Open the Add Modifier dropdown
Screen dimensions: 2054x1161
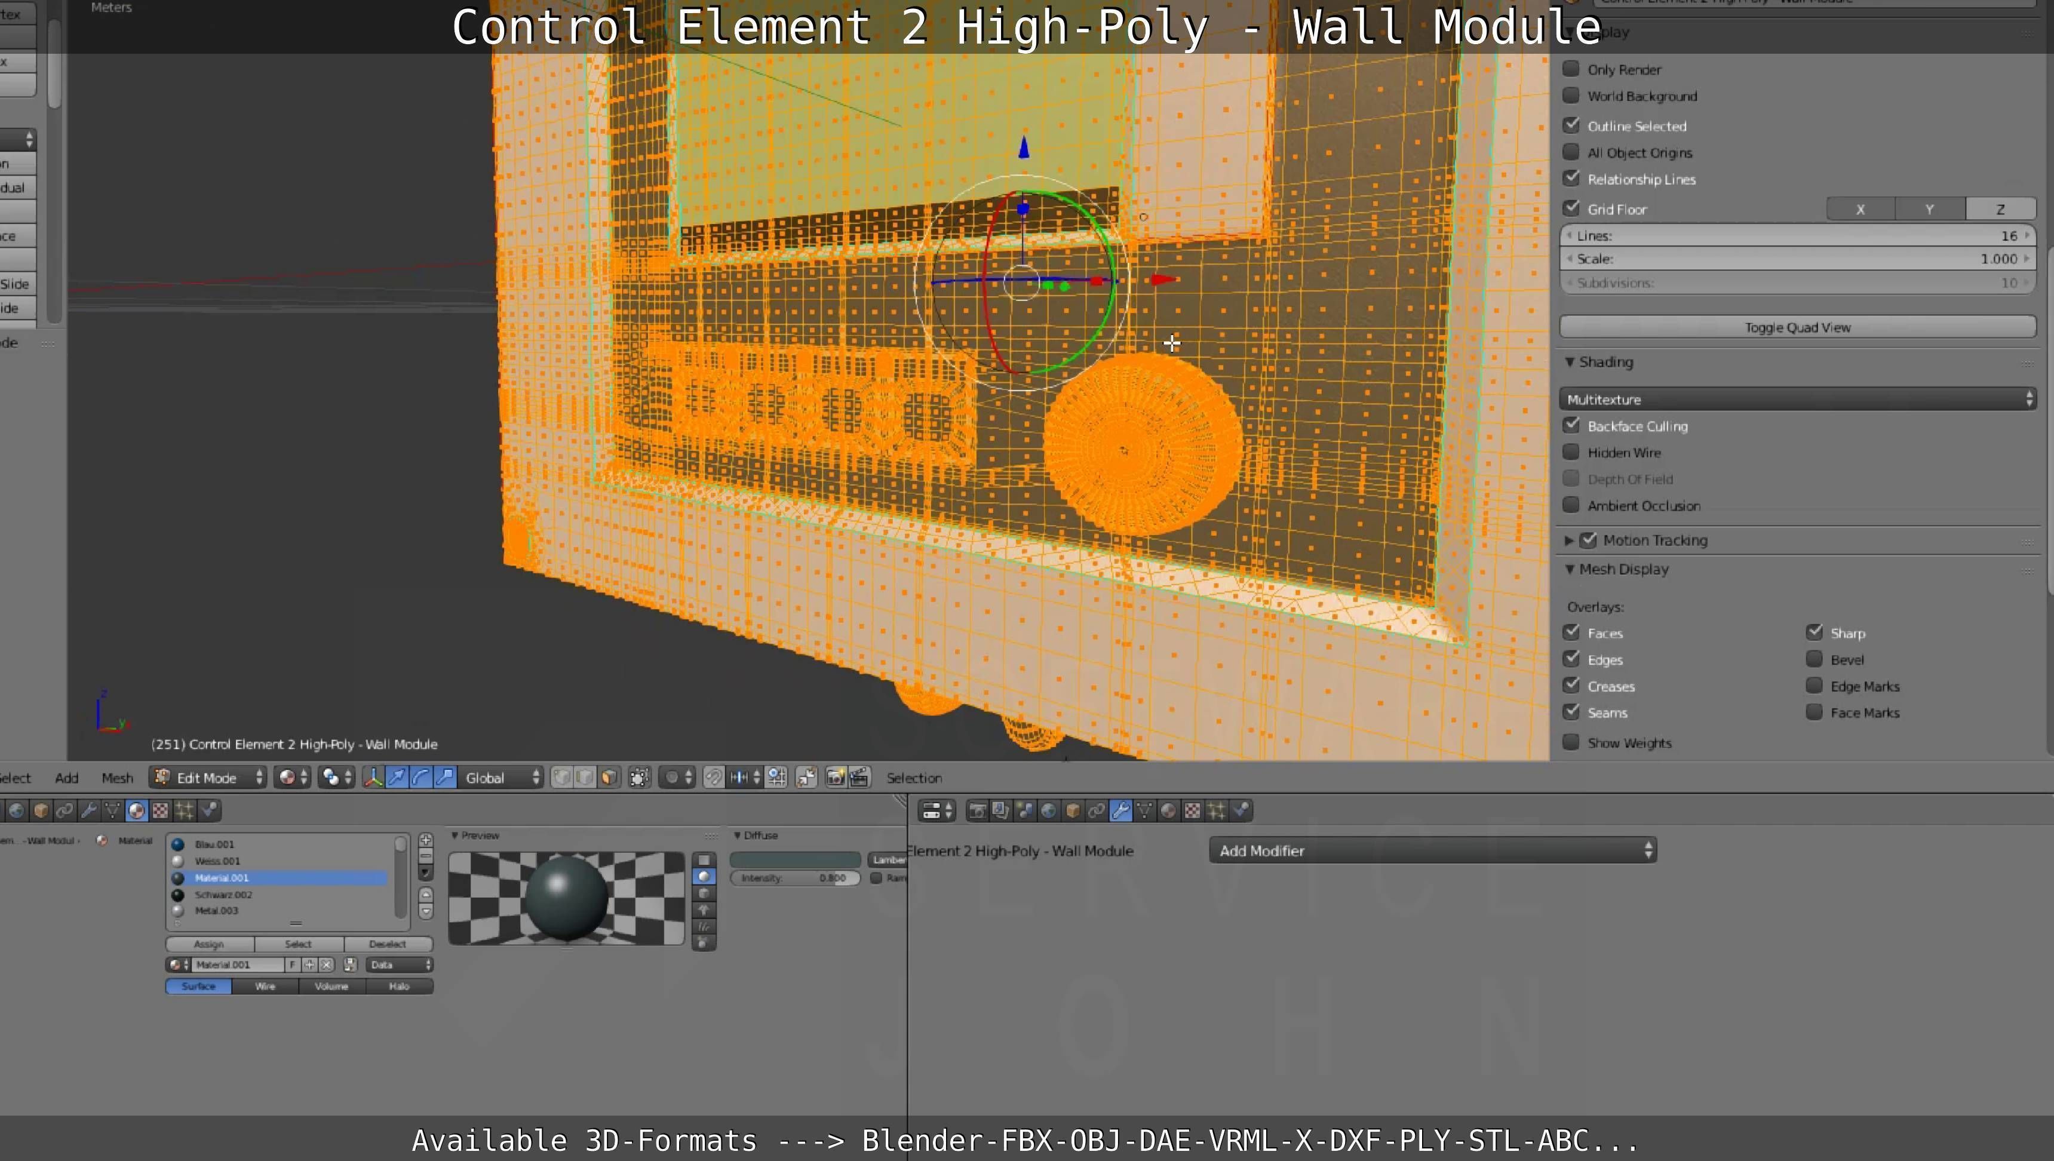(1433, 850)
